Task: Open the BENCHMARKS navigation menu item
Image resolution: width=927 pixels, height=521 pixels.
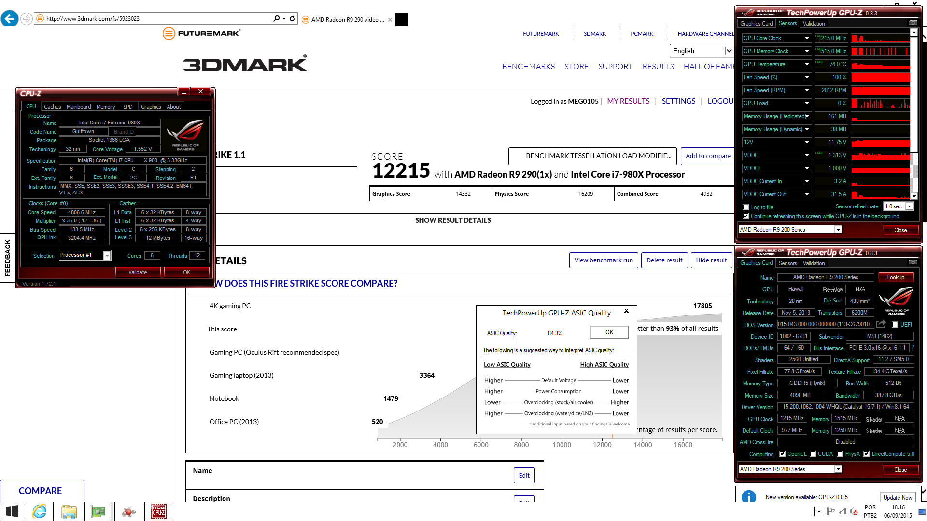Action: (x=528, y=66)
